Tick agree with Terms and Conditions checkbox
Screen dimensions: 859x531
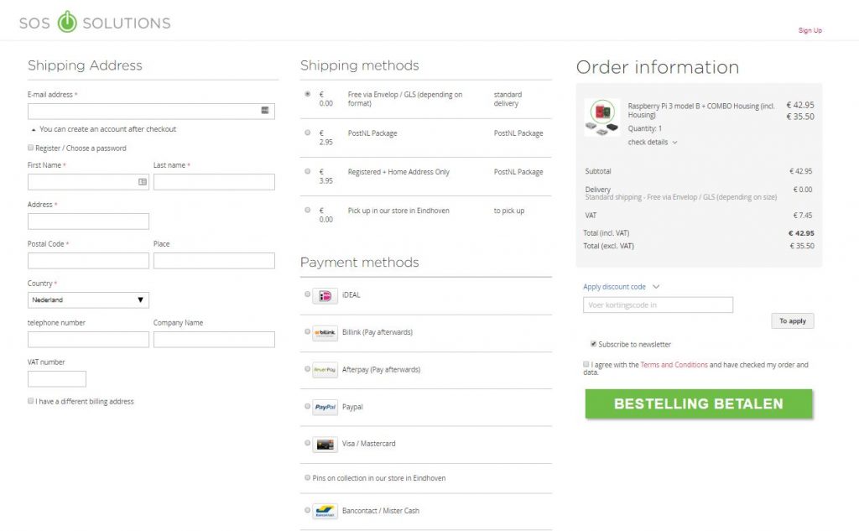(x=586, y=364)
